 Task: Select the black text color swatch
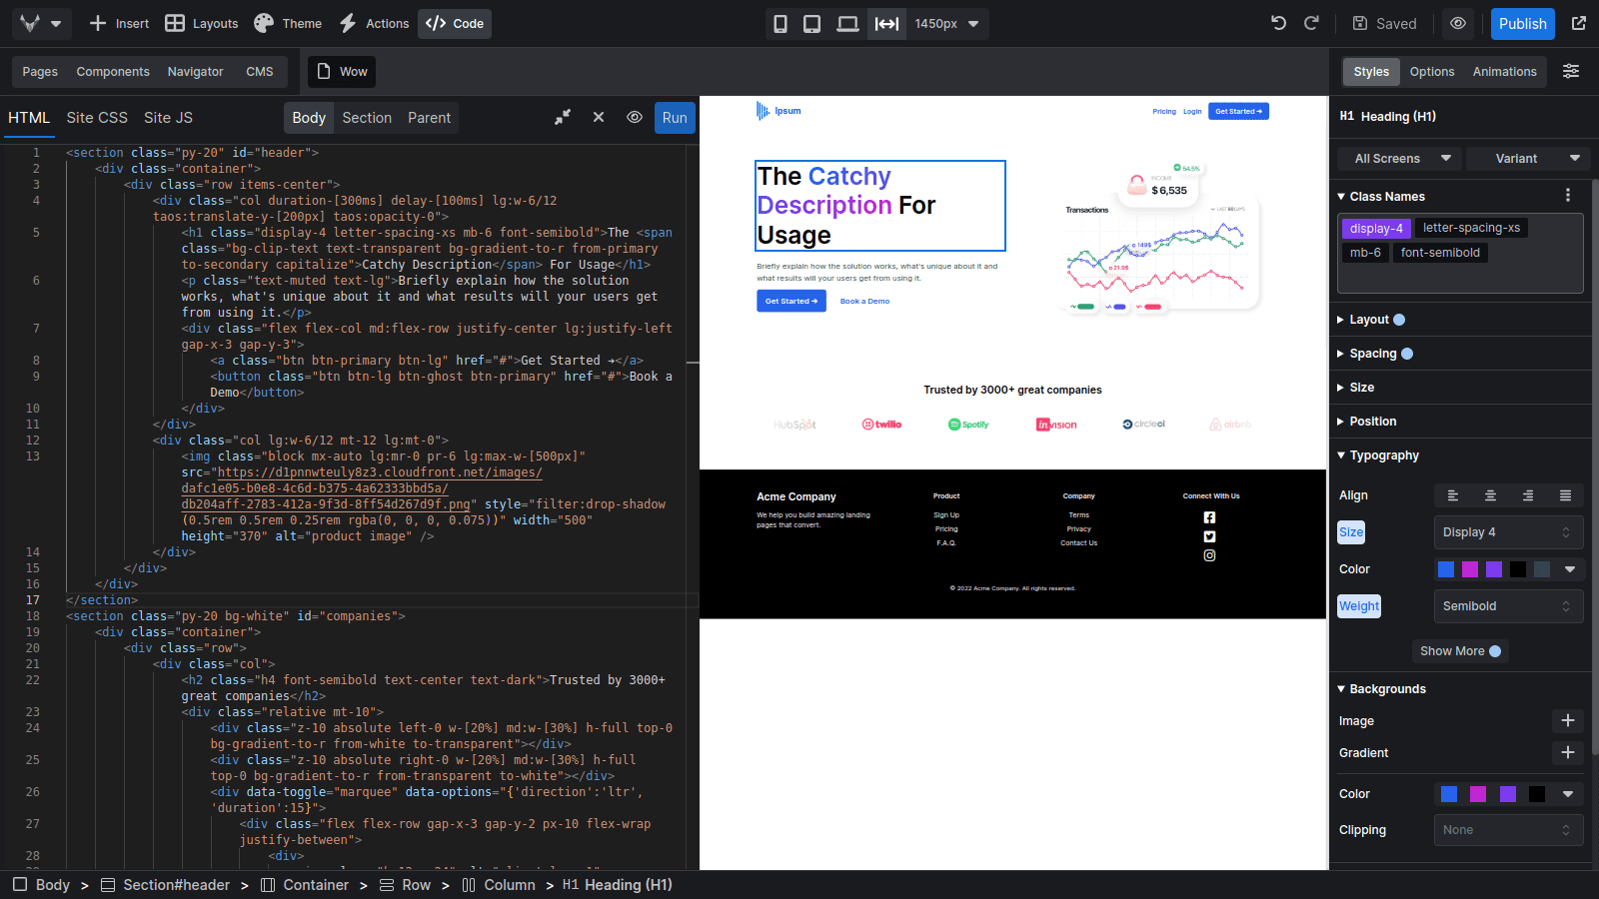(x=1518, y=568)
